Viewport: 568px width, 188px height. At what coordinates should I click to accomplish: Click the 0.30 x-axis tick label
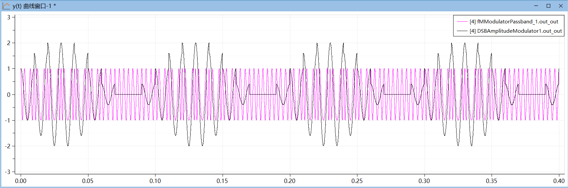pos(424,181)
